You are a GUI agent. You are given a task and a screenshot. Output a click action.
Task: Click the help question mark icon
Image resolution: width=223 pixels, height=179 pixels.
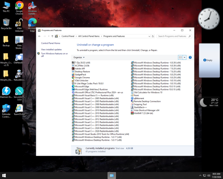(190, 58)
